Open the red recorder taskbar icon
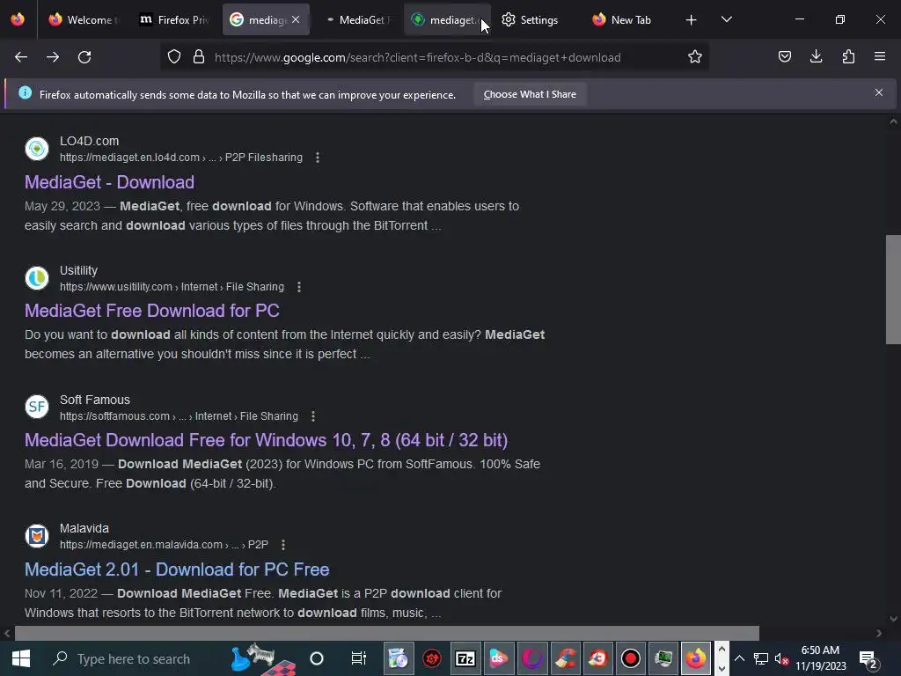 [x=631, y=658]
